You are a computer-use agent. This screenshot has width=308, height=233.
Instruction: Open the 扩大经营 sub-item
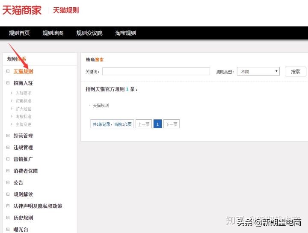click(24, 109)
